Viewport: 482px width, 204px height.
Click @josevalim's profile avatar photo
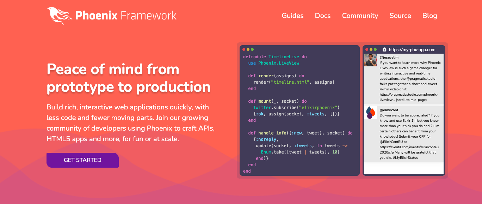coord(371,59)
